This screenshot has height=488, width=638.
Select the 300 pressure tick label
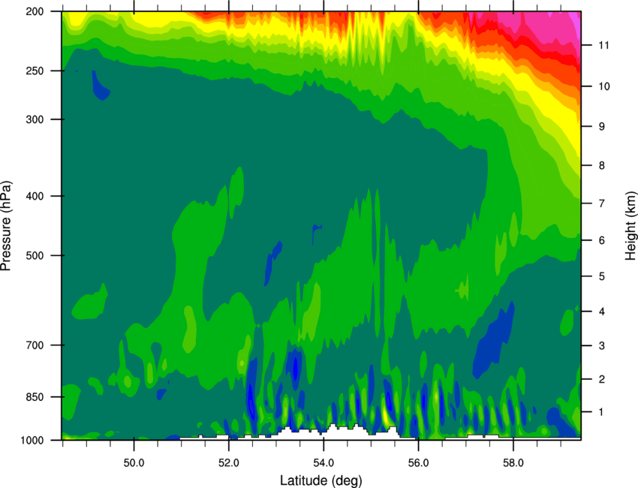pos(35,119)
